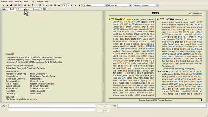Click the Clear button
Image resolution: width=208 pixels, height=117 pixels.
pos(104,111)
